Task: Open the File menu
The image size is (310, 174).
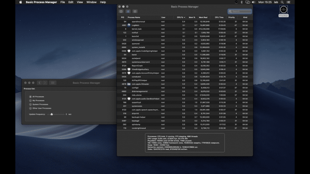Action: (x=63, y=2)
